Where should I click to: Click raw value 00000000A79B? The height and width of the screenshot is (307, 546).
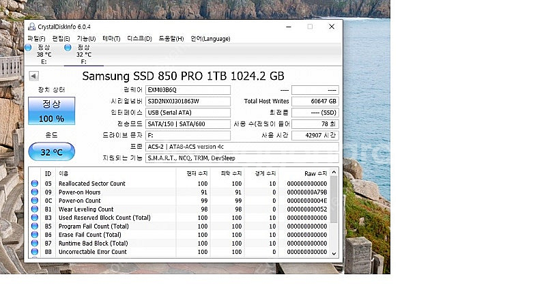pyautogui.click(x=307, y=192)
